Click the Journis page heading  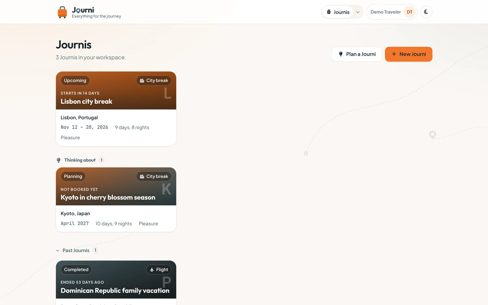coord(74,45)
